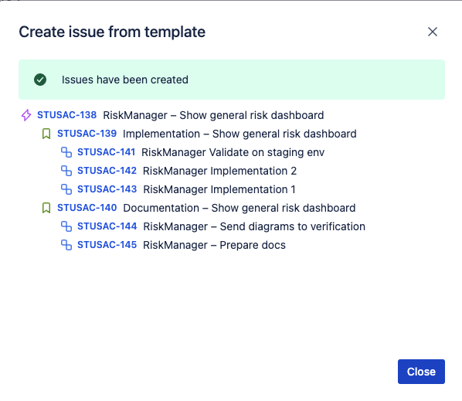Screen dimensions: 462x401
Task: Open issue link STUSAC-139
Action: click(87, 134)
